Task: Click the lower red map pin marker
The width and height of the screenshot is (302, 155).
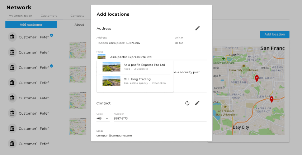Action: pyautogui.click(x=272, y=99)
